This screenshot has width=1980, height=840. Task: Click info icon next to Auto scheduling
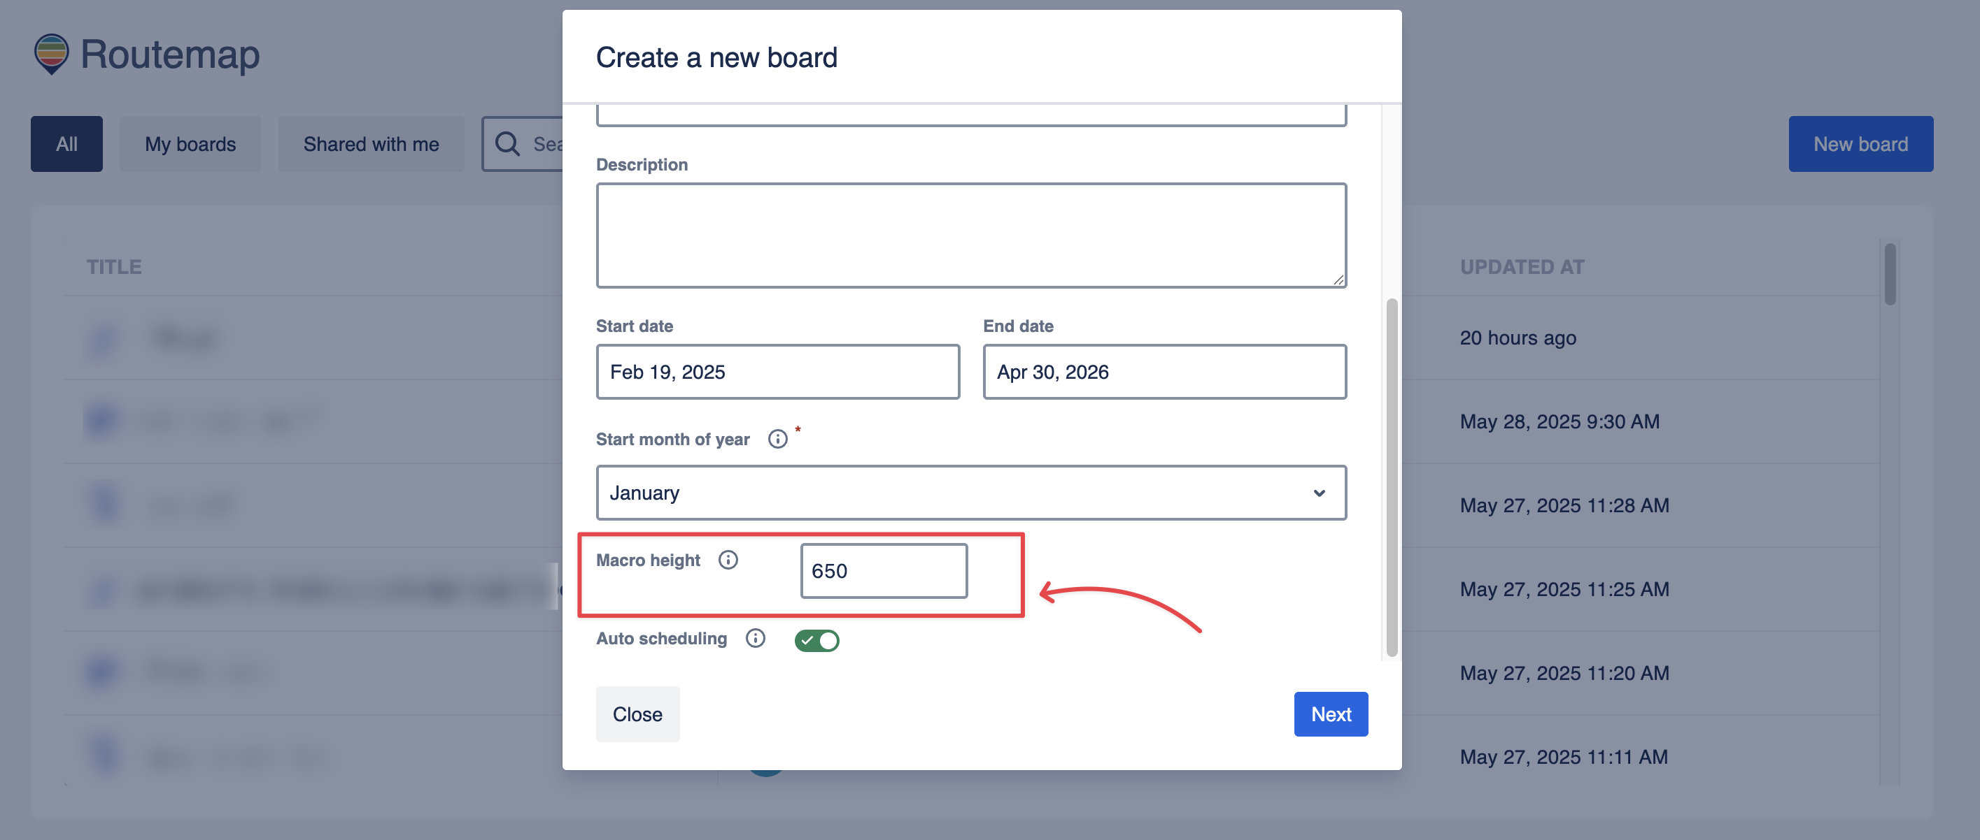pyautogui.click(x=755, y=638)
